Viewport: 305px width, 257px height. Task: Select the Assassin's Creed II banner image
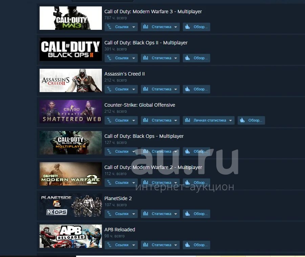pyautogui.click(x=71, y=80)
